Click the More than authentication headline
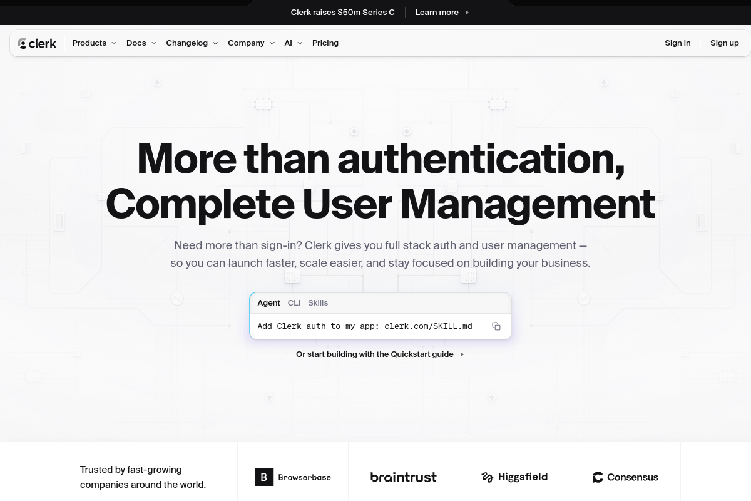 381,182
